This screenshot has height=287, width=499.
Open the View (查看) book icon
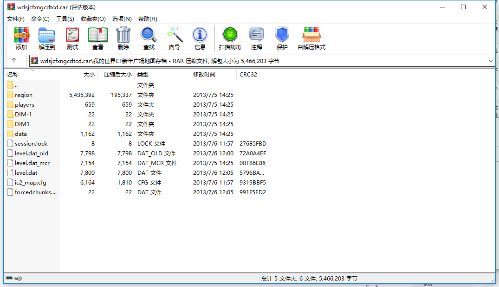click(x=97, y=35)
